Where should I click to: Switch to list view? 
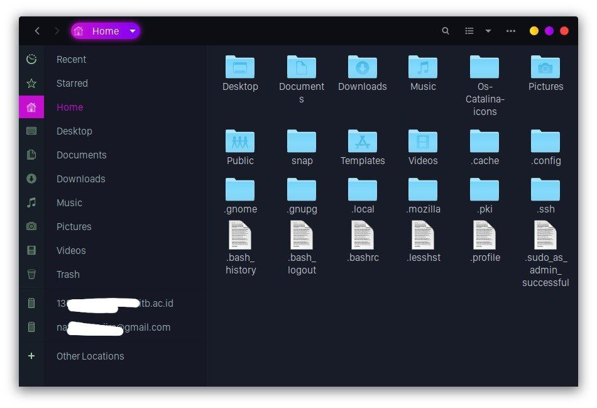pos(469,30)
